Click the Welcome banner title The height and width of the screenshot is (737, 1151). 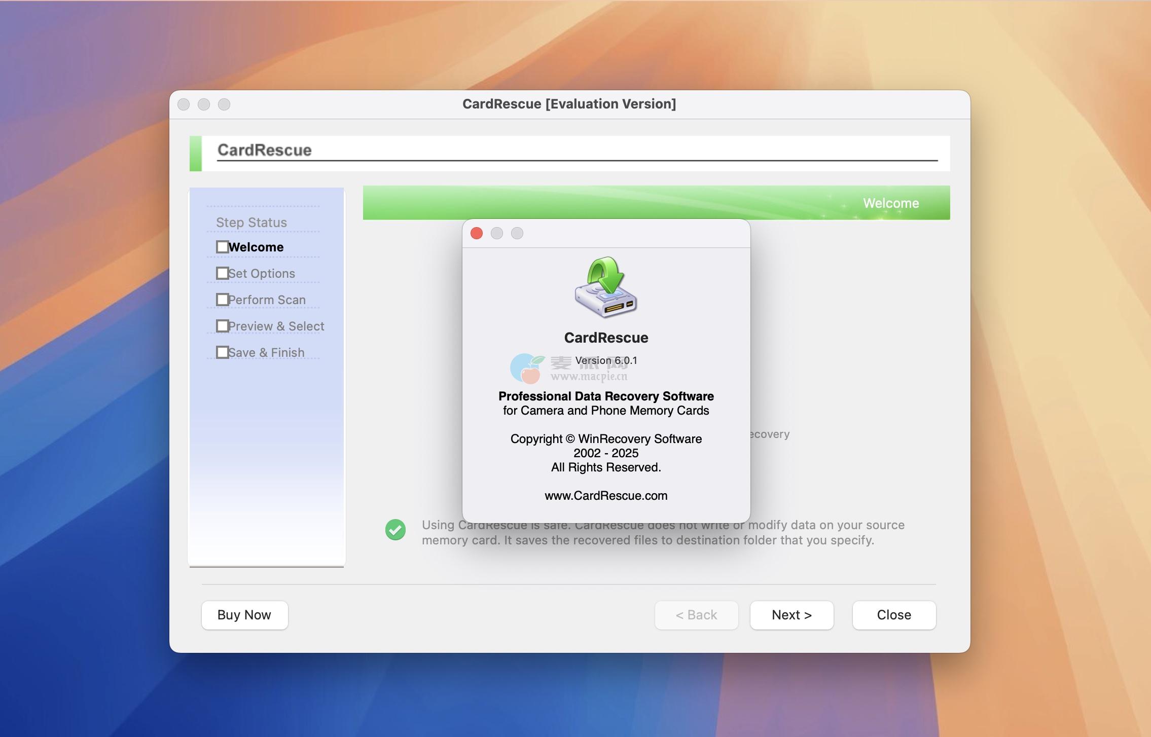pos(891,203)
